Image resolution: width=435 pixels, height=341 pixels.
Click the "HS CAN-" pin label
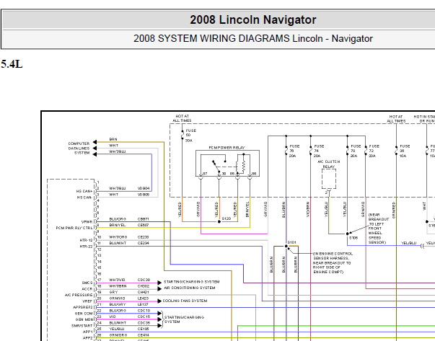coord(84,198)
